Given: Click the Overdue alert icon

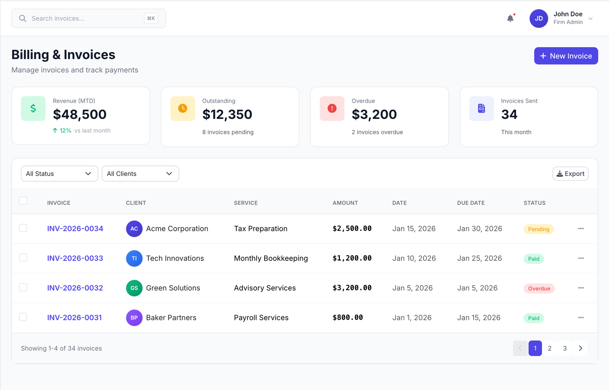Looking at the screenshot, I should click(332, 109).
